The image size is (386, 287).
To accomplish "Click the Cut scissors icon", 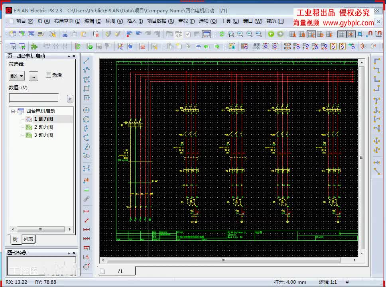I will point(65,34).
